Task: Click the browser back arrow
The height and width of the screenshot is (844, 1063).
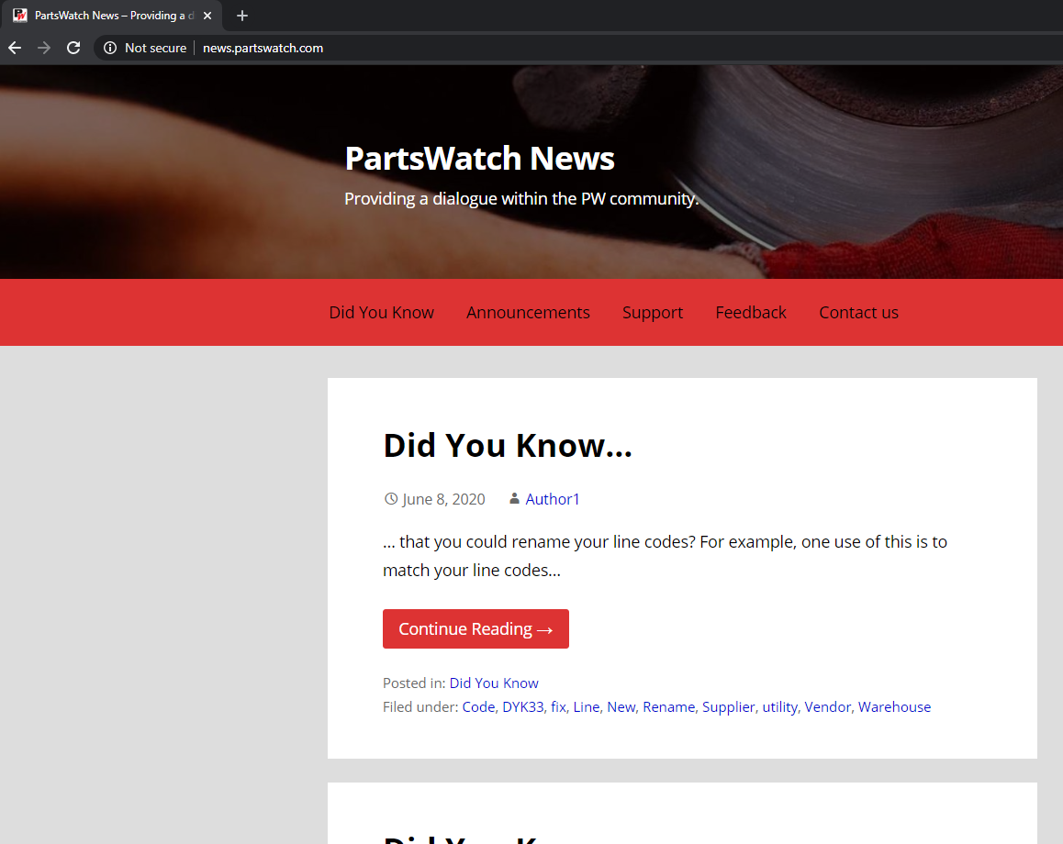Action: [x=15, y=48]
